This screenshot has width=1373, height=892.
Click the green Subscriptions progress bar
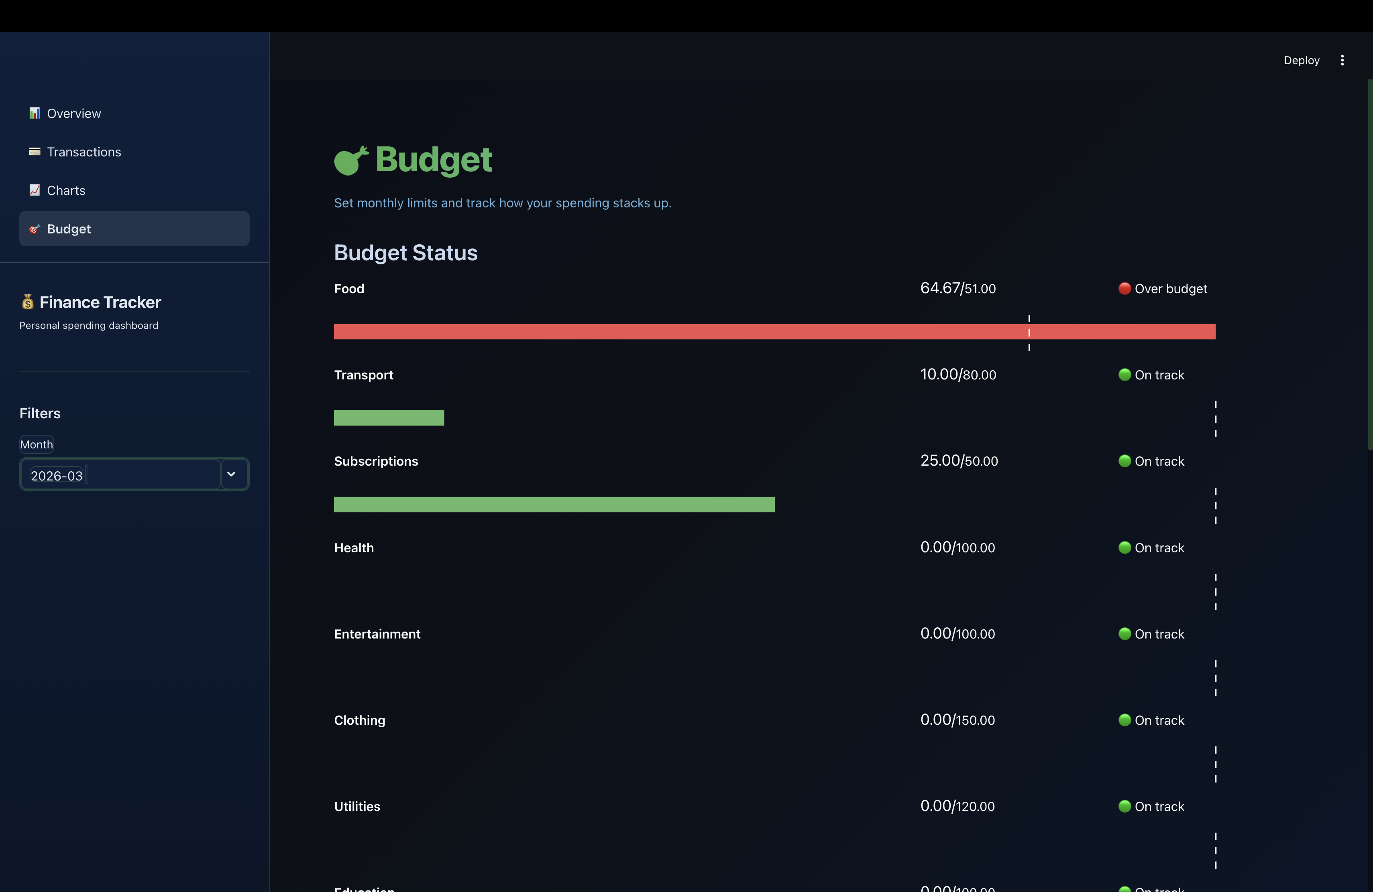(554, 504)
